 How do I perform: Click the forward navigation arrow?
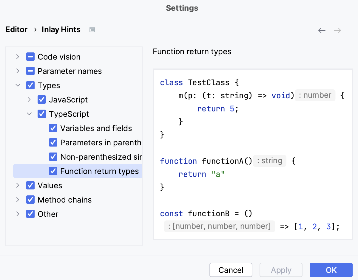(337, 30)
